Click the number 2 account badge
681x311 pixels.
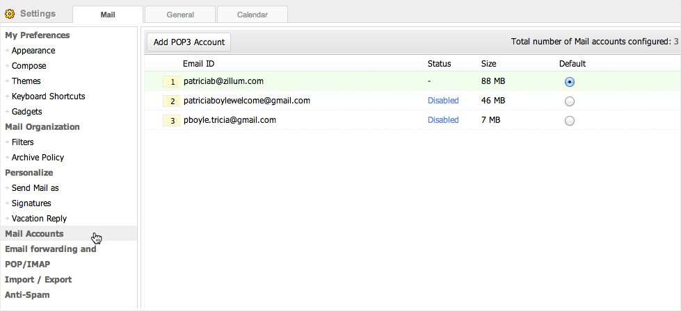(x=173, y=101)
